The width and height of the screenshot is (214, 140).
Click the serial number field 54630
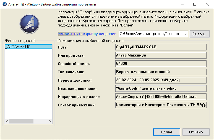(161, 64)
